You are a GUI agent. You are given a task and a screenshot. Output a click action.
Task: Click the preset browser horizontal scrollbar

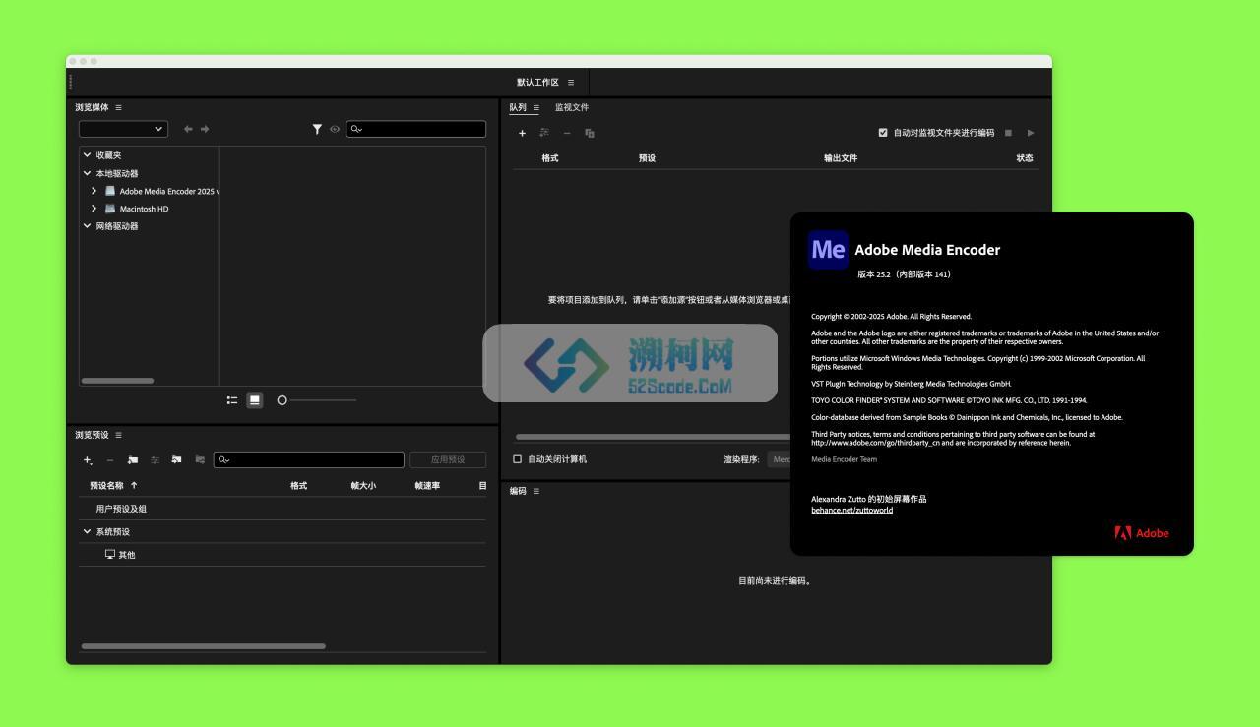coord(203,646)
